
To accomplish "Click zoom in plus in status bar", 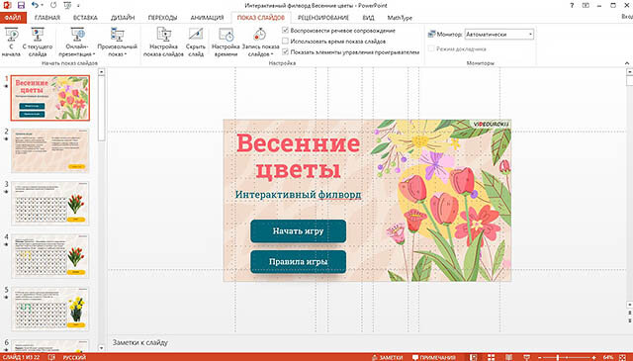I will tap(594, 358).
